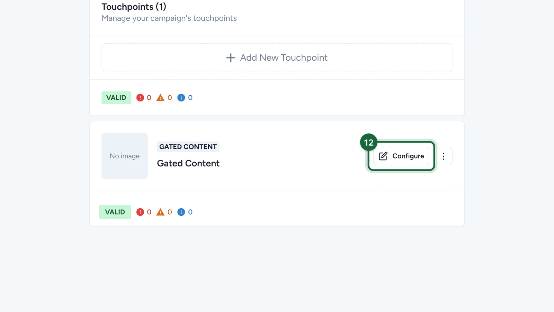This screenshot has width=554, height=312.
Task: Click the GATED CONTENT type tag
Action: (x=188, y=147)
